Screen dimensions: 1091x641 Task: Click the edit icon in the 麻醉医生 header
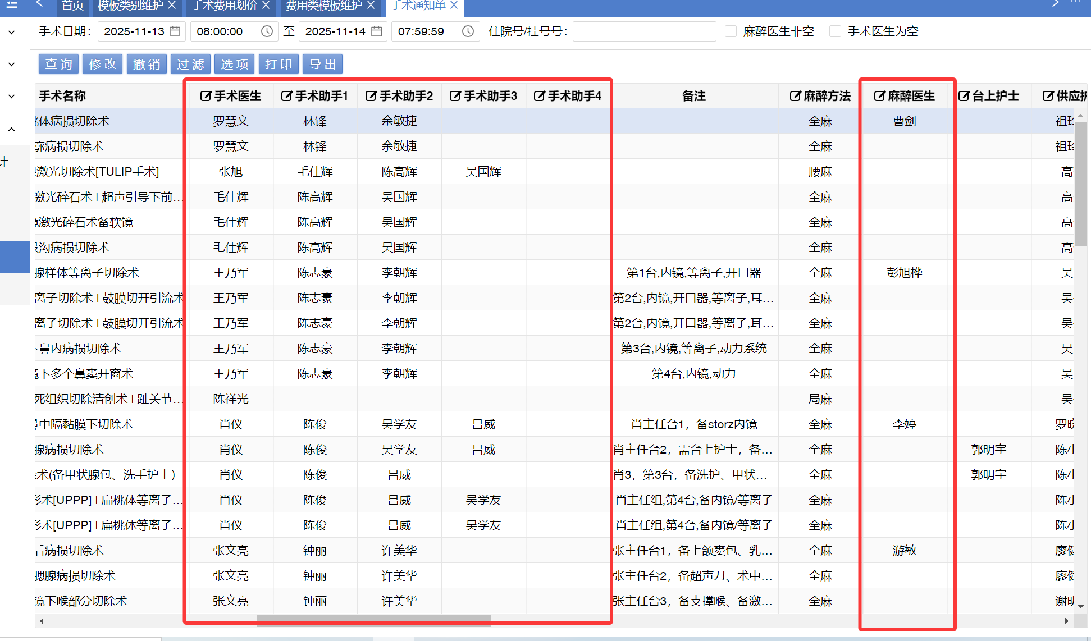tap(879, 96)
